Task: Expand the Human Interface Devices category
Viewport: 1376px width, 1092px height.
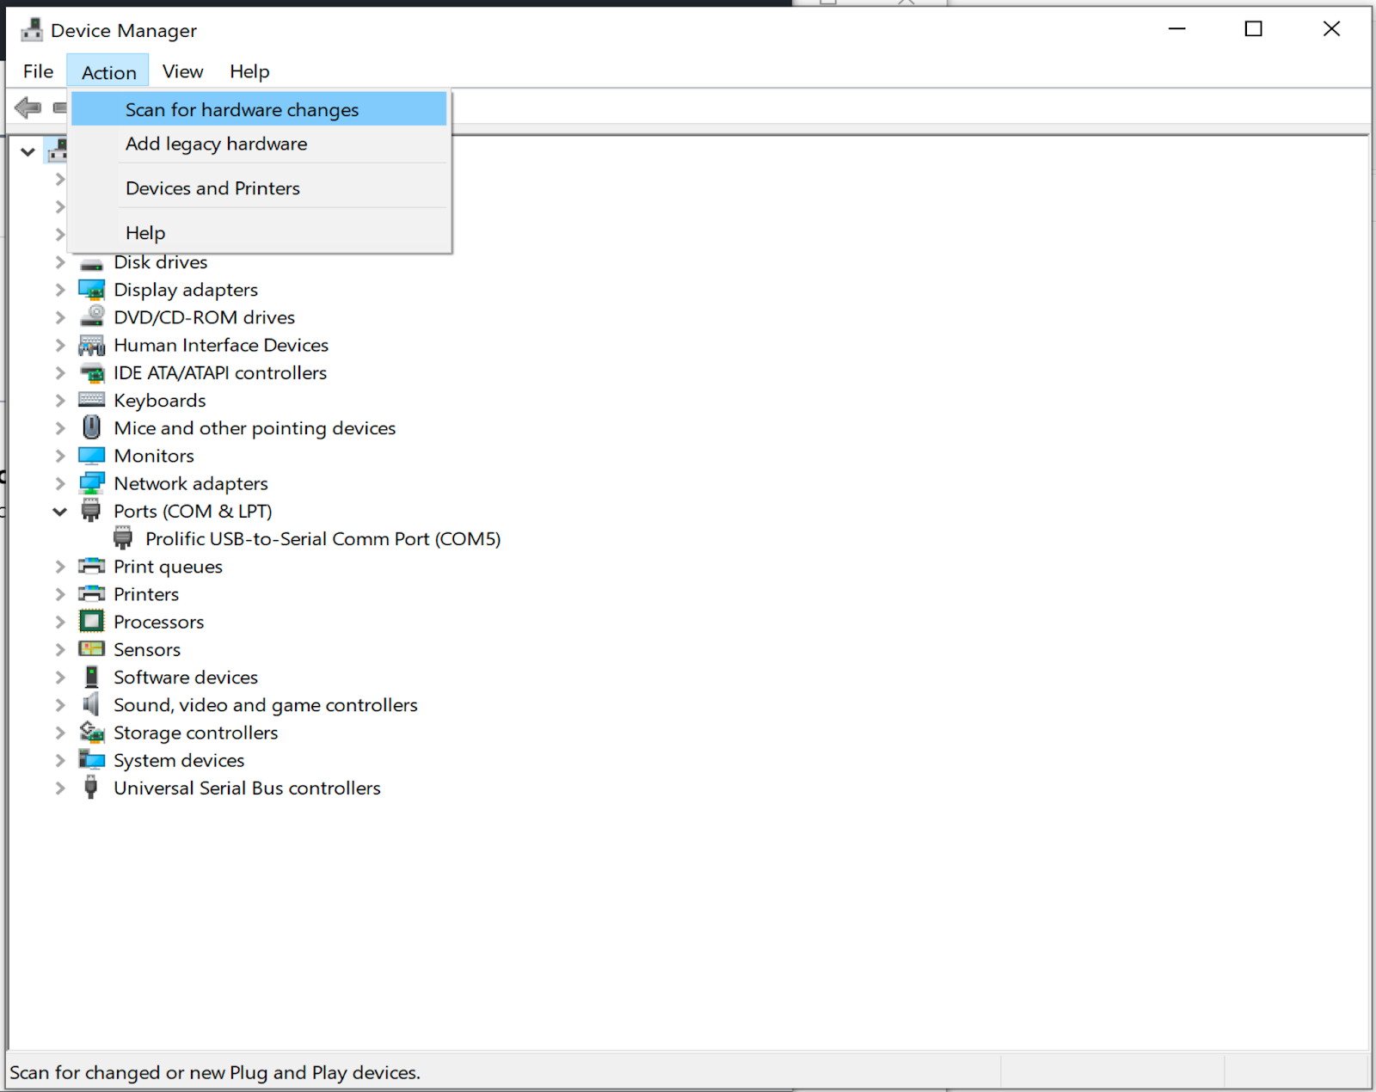Action: pos(59,345)
